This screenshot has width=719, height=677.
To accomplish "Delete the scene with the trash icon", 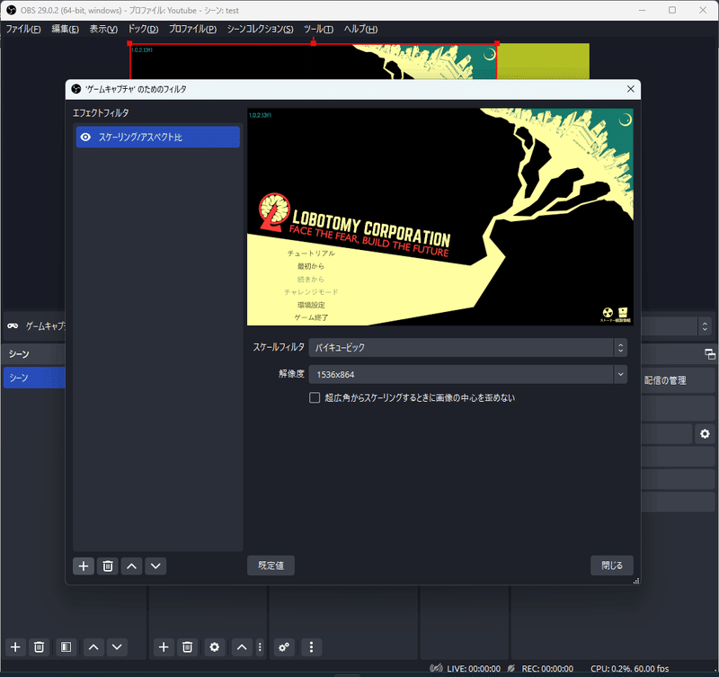I will (39, 647).
